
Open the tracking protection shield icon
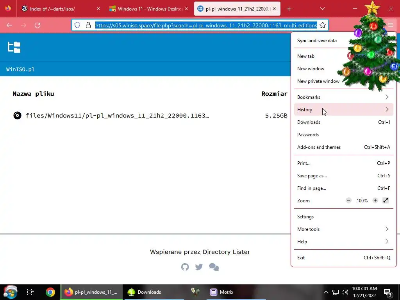pyautogui.click(x=77, y=25)
